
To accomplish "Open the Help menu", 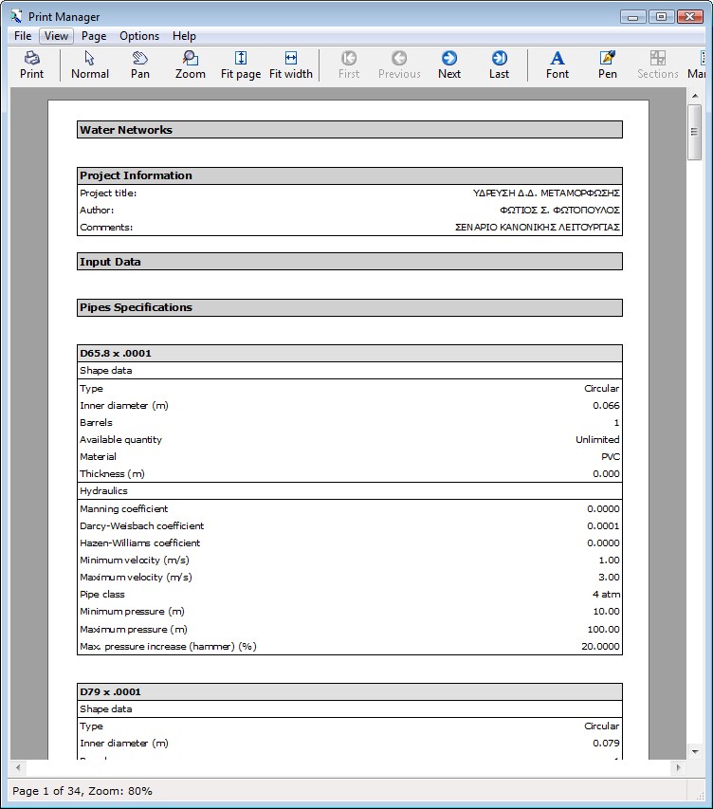I will tap(184, 36).
